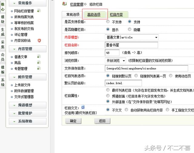Viewport: 194px width, 153px height.
Task: Open 核心 vertical side tab
Action: tap(3, 7)
